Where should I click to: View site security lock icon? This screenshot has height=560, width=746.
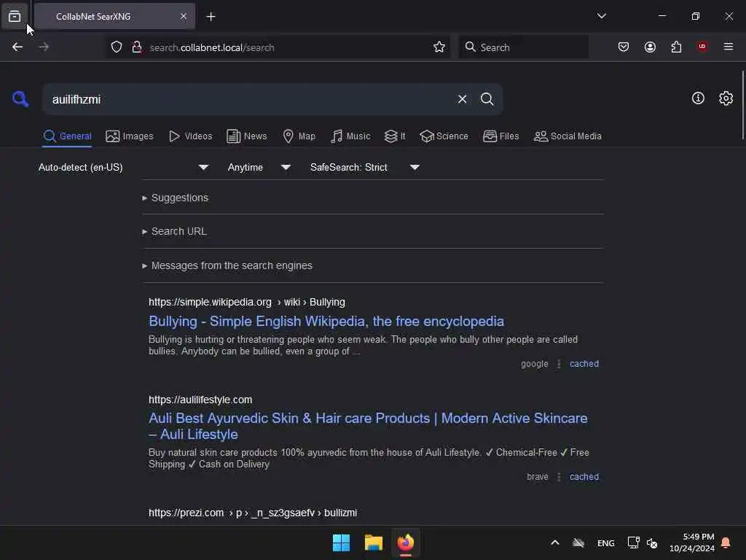click(x=136, y=47)
